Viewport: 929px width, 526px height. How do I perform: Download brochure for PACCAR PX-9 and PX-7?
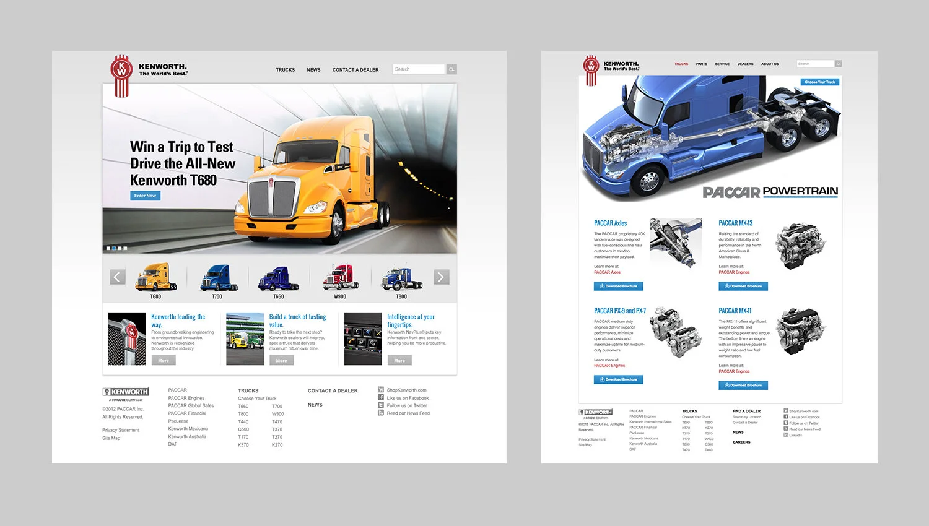pyautogui.click(x=619, y=379)
